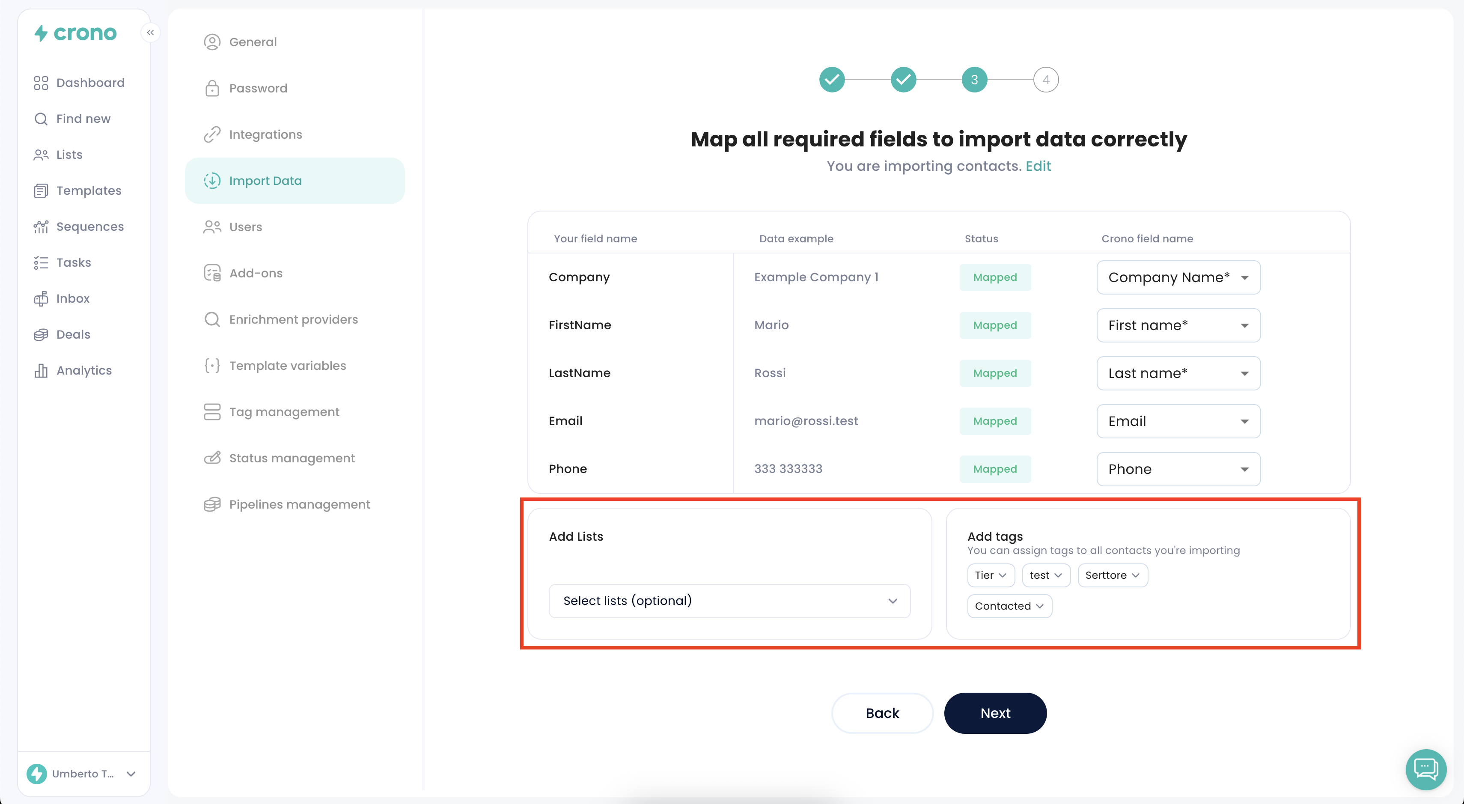This screenshot has width=1464, height=804.
Task: Click the Next button
Action: [994, 713]
